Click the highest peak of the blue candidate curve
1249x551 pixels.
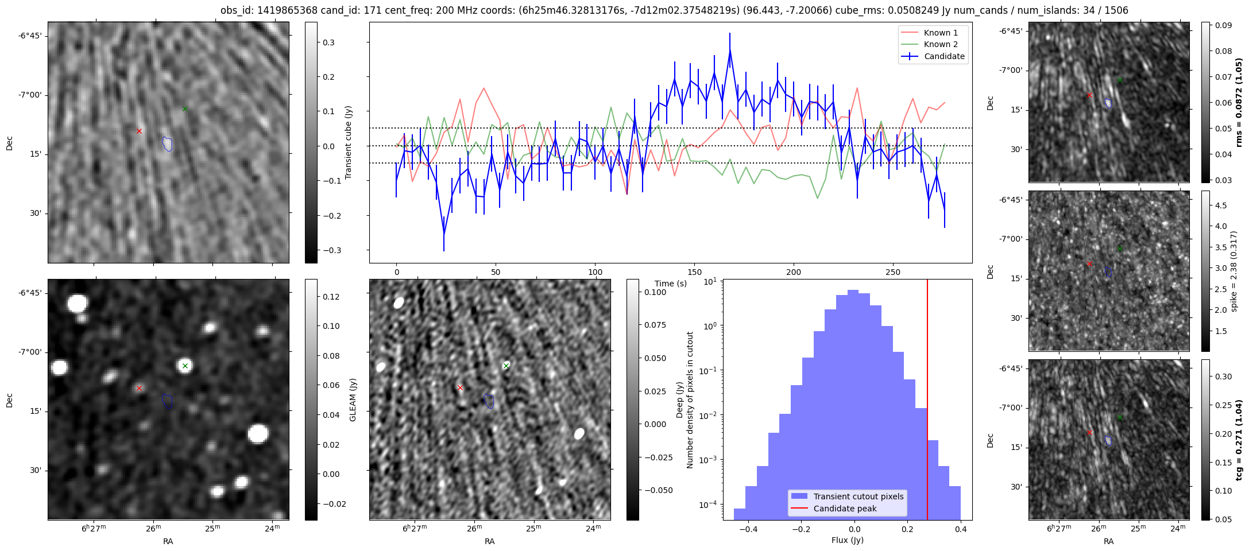tap(730, 51)
